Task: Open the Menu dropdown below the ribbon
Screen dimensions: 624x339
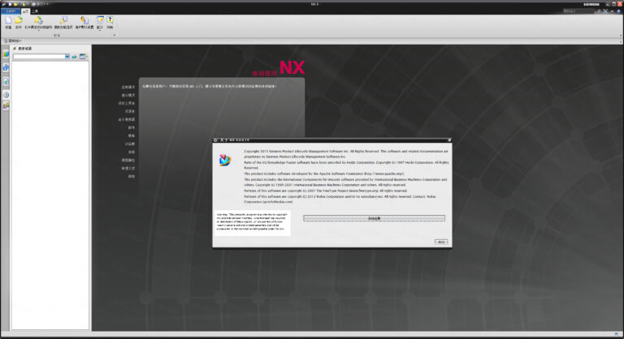Action: click(13, 41)
